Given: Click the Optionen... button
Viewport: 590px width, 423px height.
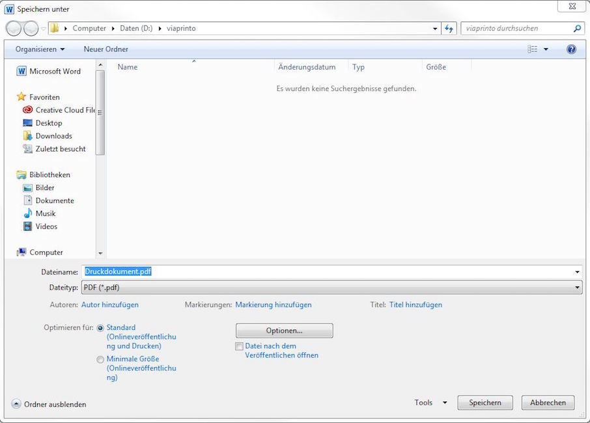Looking at the screenshot, I should pos(284,331).
